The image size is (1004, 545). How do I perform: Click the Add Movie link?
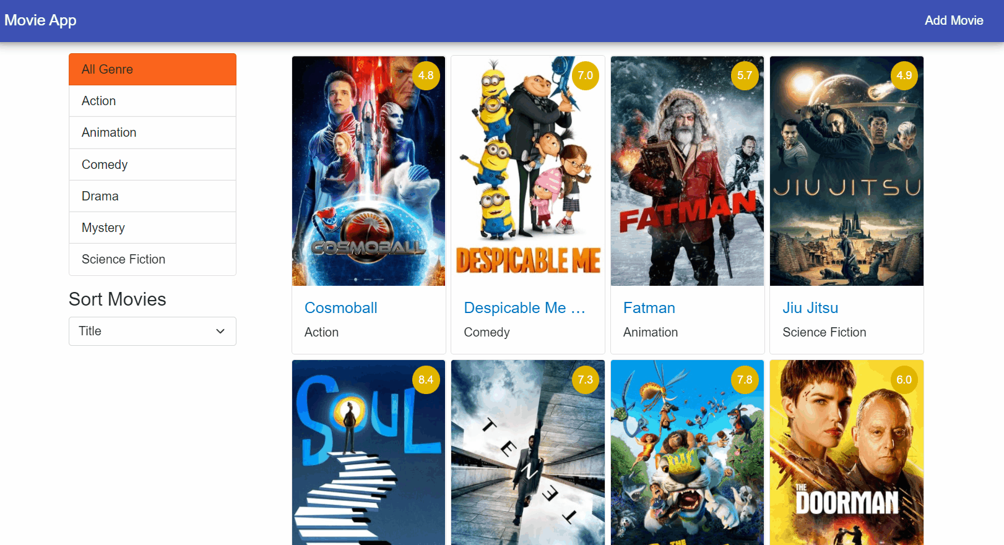tap(954, 20)
